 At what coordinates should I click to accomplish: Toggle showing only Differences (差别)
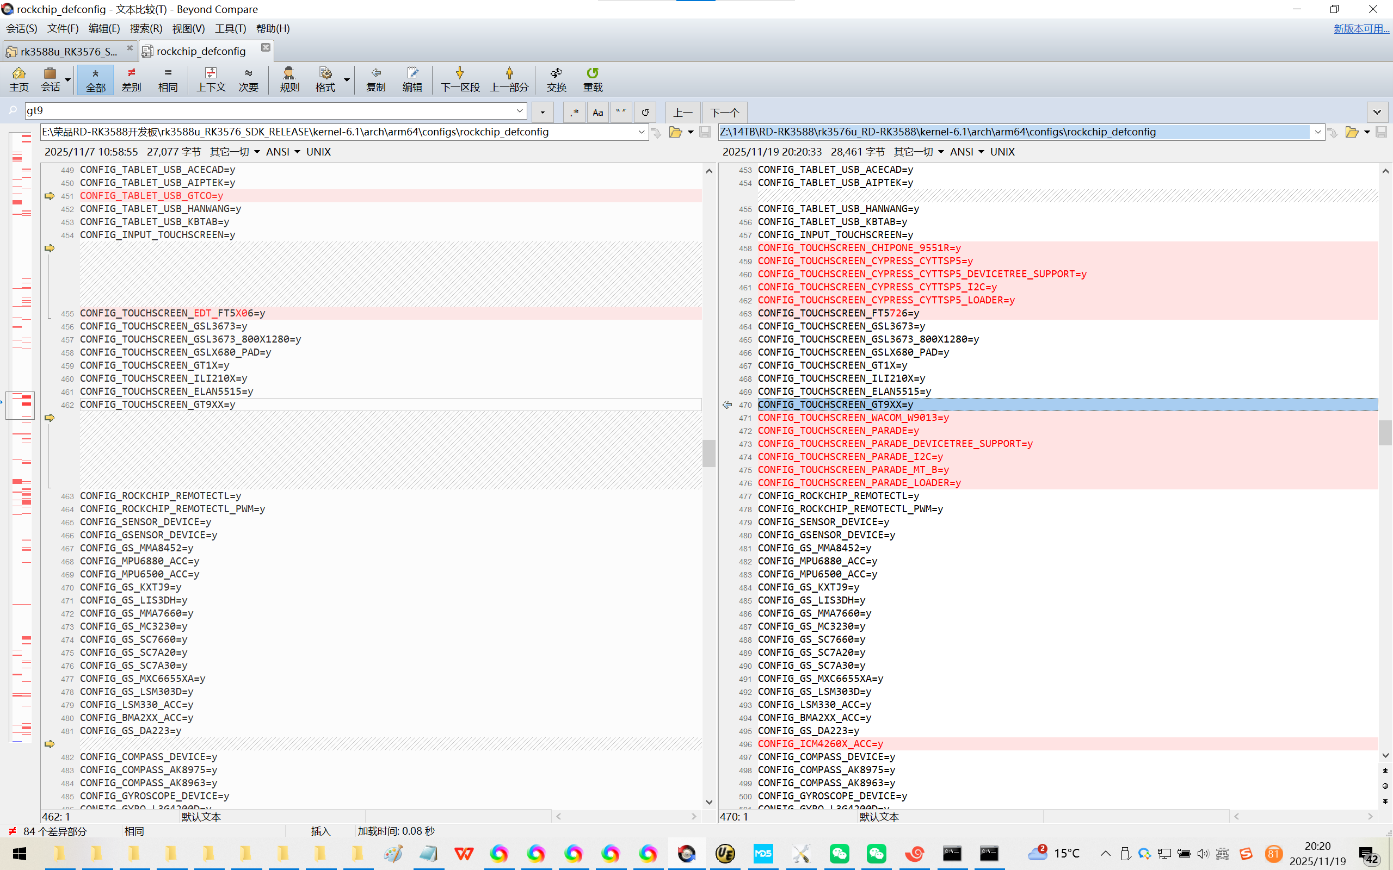(131, 79)
